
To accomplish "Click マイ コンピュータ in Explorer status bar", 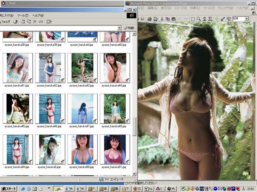I will pos(111,179).
